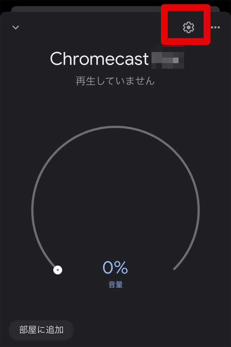Click the 0% volume percentage readout
The height and width of the screenshot is (347, 231).
(115, 267)
